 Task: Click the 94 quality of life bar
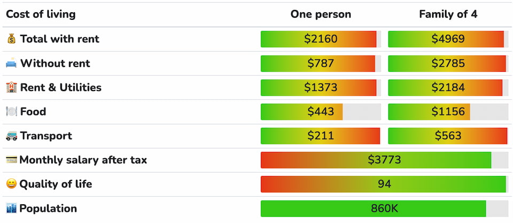pyautogui.click(x=384, y=184)
